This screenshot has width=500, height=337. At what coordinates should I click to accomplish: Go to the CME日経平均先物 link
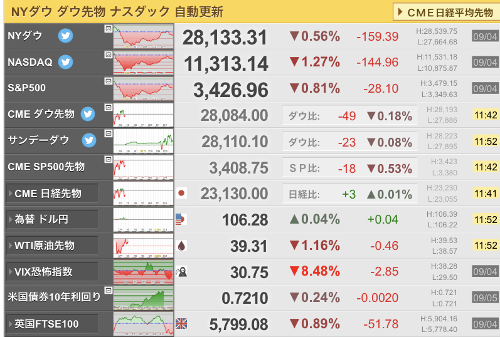coord(447,12)
